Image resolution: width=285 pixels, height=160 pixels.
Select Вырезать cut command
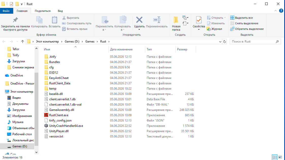pyautogui.click(x=71, y=18)
